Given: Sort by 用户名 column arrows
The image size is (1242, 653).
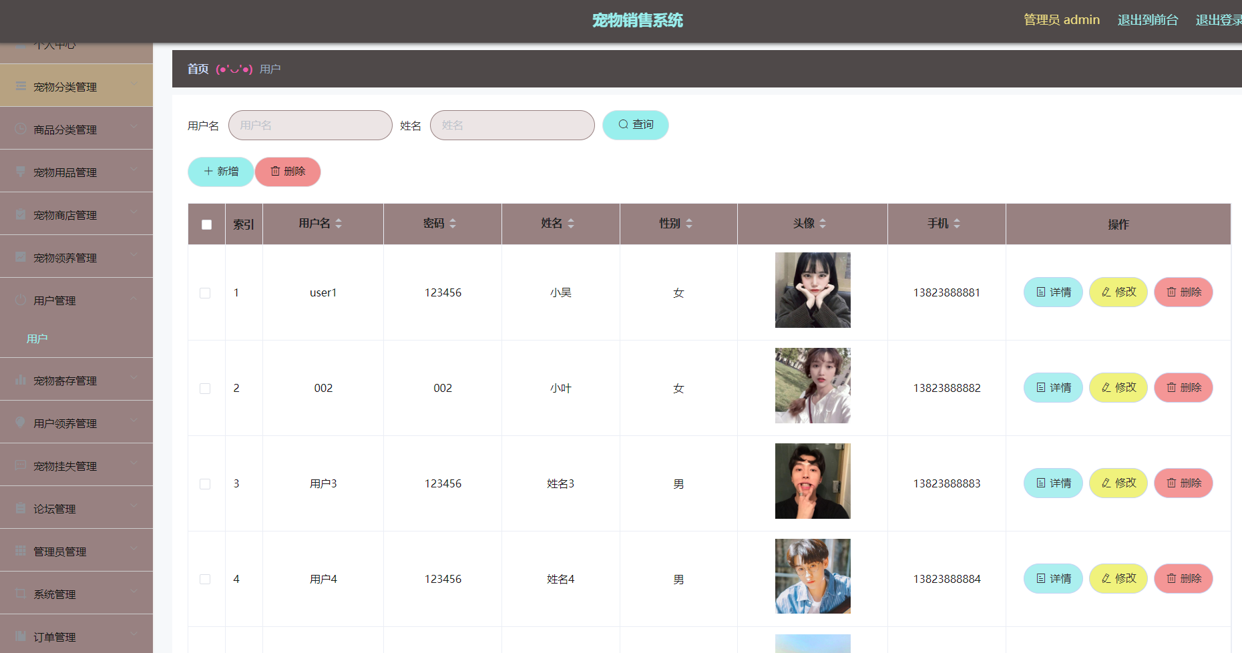Looking at the screenshot, I should click(x=339, y=224).
